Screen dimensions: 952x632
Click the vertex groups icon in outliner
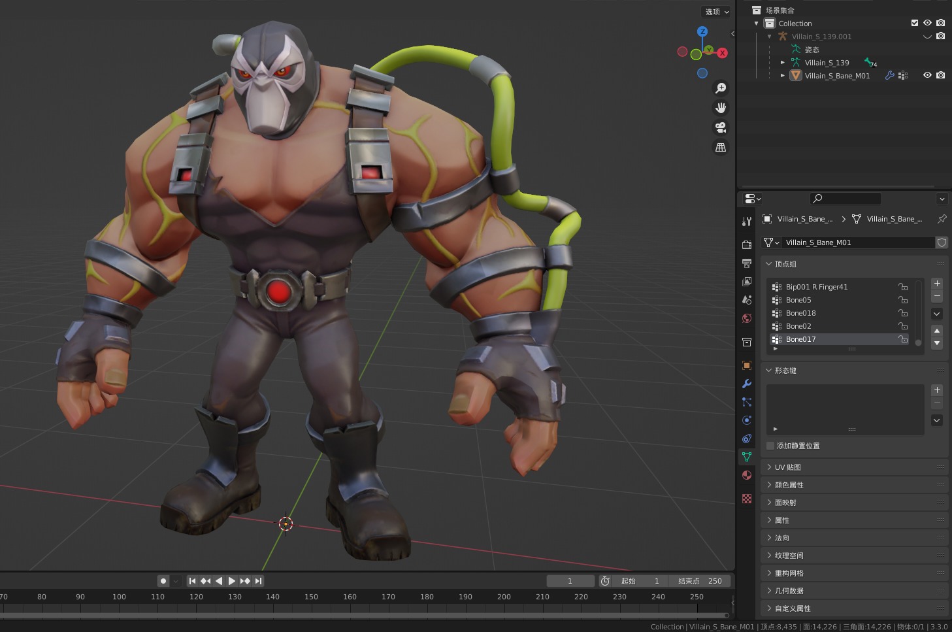(x=903, y=76)
